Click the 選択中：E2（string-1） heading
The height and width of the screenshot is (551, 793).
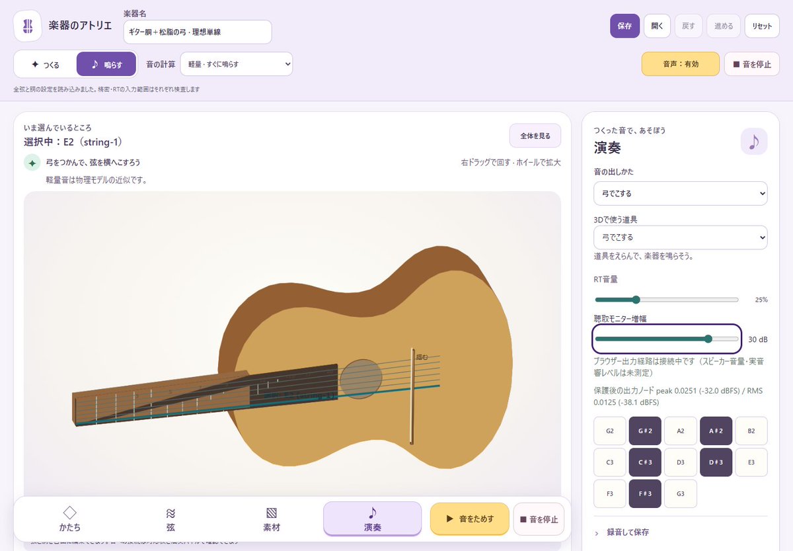(x=73, y=142)
